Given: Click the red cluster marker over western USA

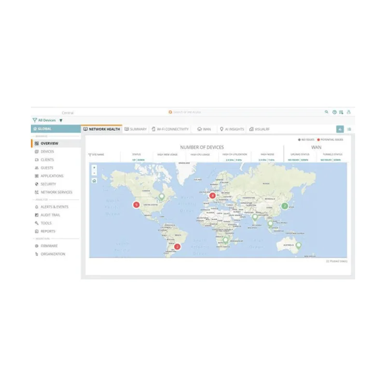Looking at the screenshot, I should 137,205.
